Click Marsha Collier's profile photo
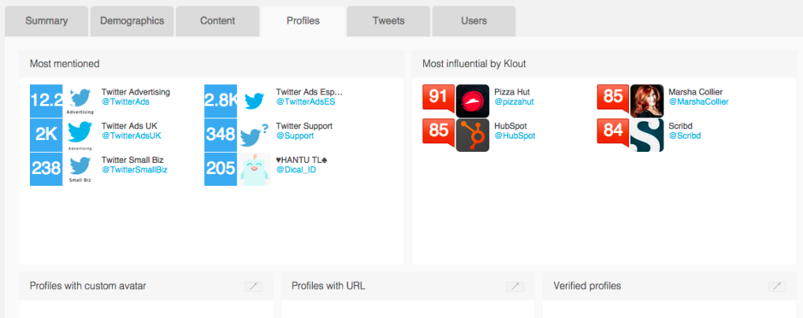Screen dimensions: 803x318 click(x=647, y=102)
